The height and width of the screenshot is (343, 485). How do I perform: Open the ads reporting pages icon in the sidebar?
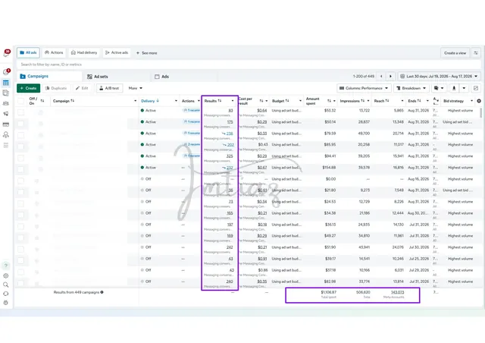click(x=6, y=93)
